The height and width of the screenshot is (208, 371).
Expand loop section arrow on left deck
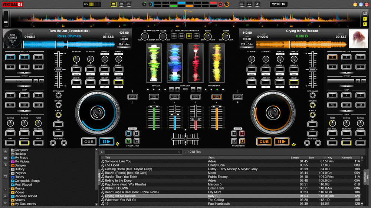point(24,111)
